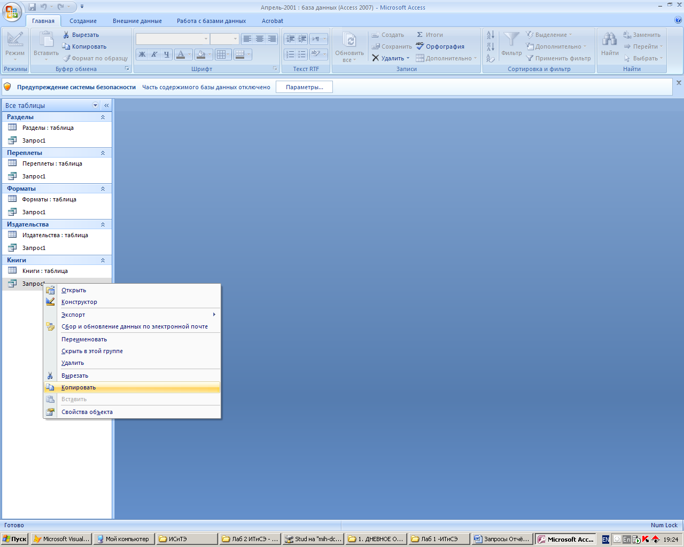The height and width of the screenshot is (547, 684).
Task: Open the Acrobat ribbon tab
Action: point(273,21)
